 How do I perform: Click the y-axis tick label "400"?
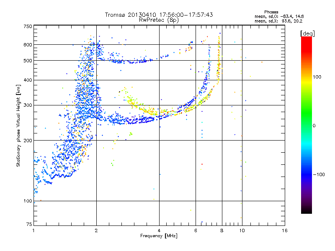point(28,80)
